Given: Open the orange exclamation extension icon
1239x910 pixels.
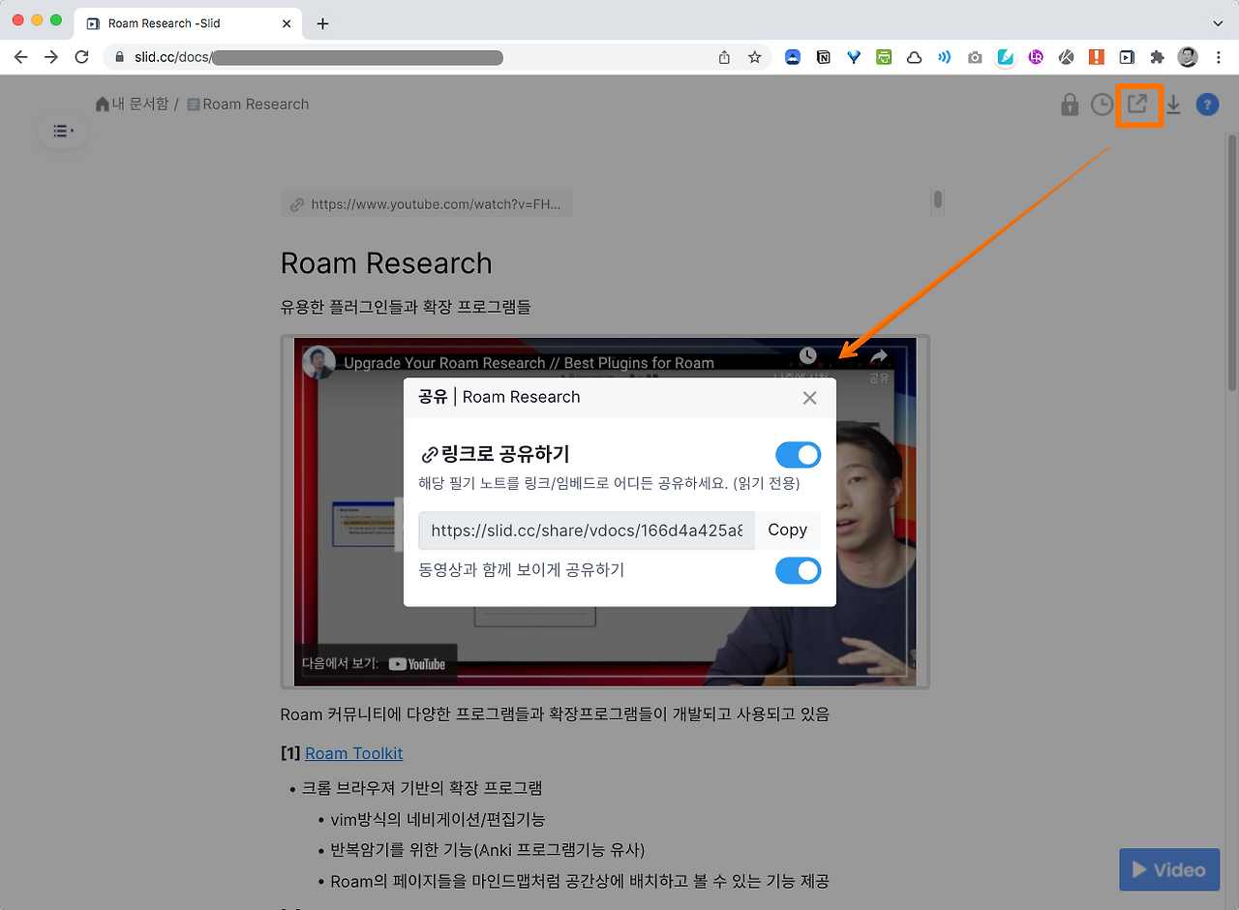Looking at the screenshot, I should [1096, 57].
